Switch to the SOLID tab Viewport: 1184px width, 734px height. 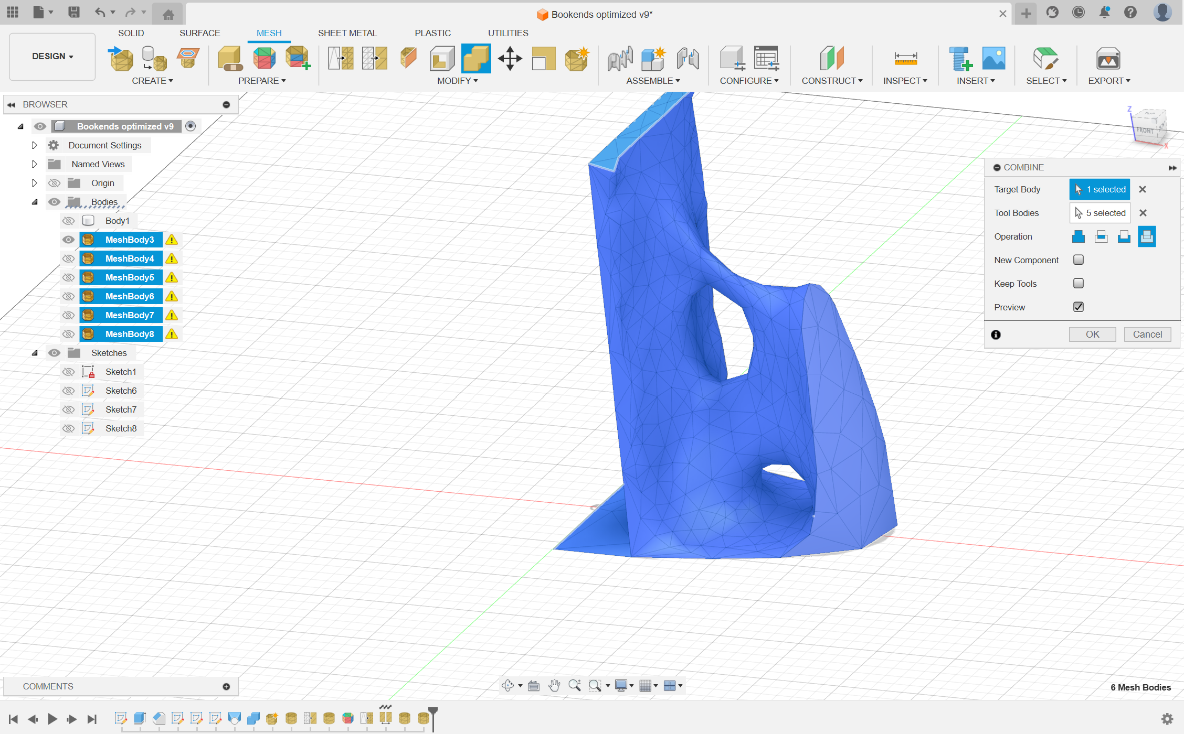pos(131,33)
